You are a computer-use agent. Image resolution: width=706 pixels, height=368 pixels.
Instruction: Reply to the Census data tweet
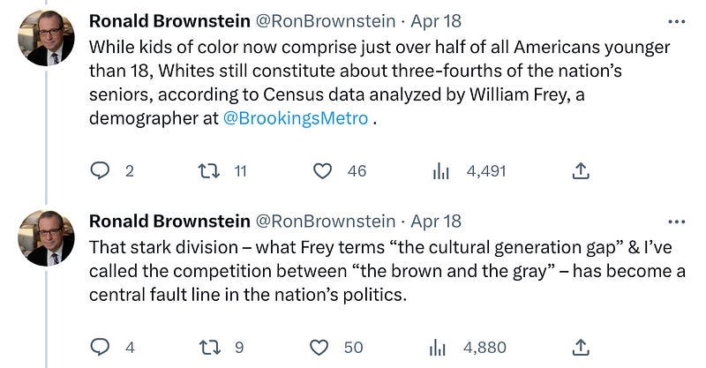100,171
